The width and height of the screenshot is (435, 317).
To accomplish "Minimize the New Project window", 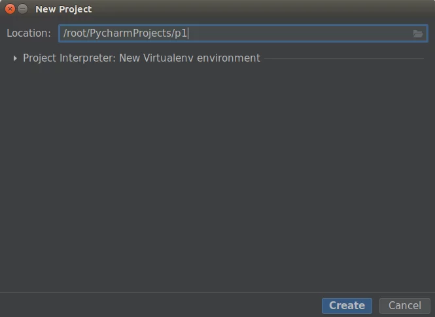I will point(23,9).
